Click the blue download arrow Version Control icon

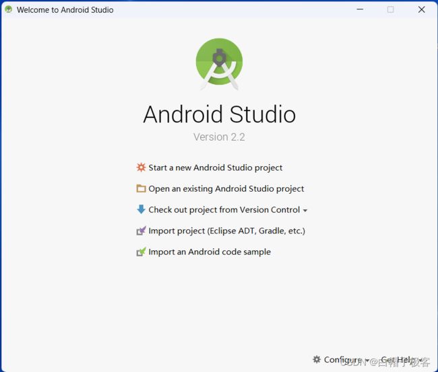click(141, 209)
